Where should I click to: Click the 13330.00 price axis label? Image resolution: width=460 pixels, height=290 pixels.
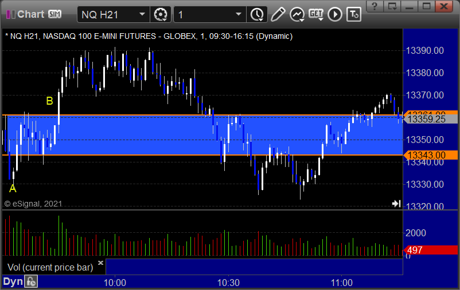tap(424, 184)
